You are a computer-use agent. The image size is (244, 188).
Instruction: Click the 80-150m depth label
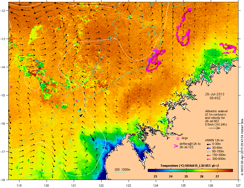pyautogui.click(x=218, y=152)
